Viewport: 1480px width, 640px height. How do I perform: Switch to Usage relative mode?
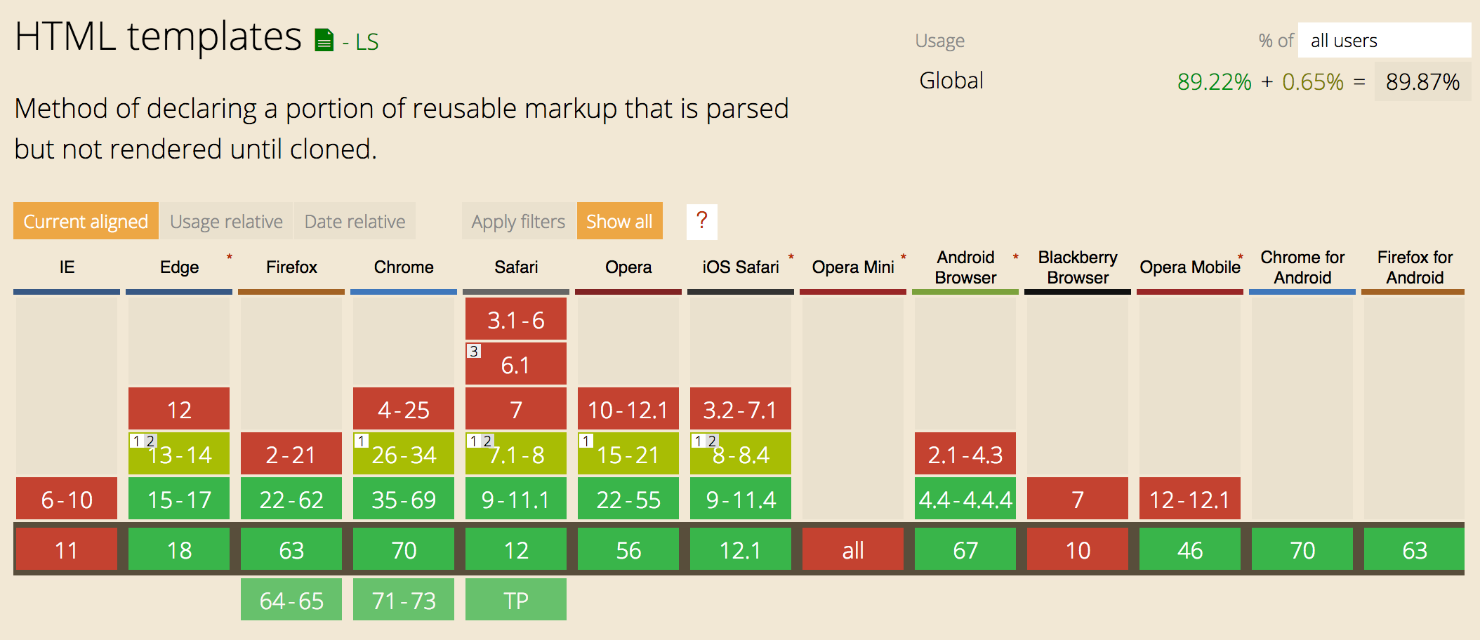tap(226, 220)
